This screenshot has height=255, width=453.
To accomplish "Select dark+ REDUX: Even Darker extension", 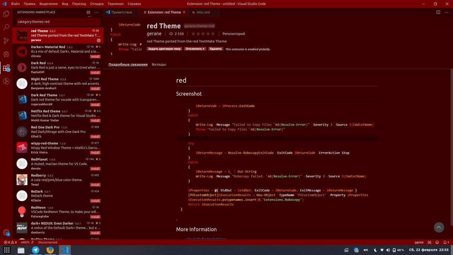I will tap(58, 228).
